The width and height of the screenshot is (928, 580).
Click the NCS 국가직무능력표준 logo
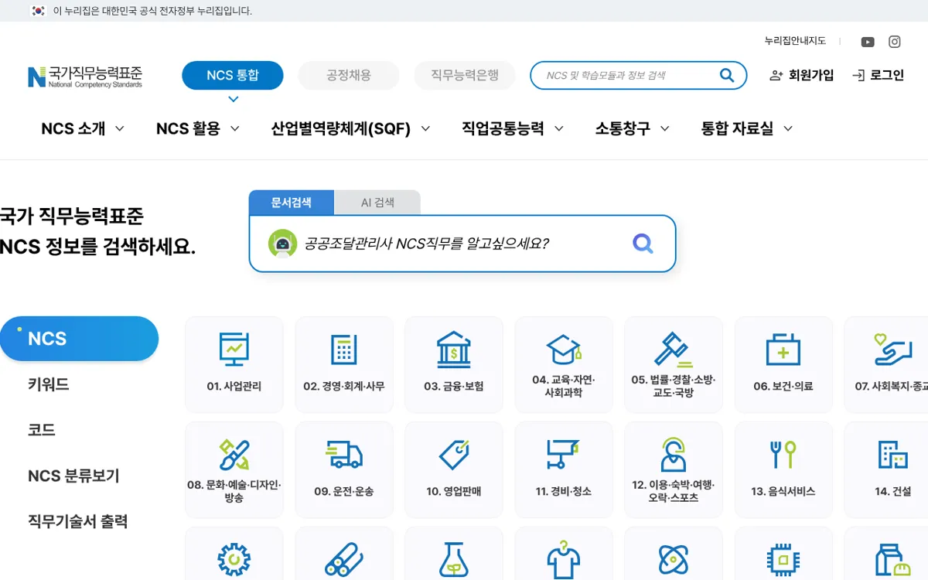[85, 76]
